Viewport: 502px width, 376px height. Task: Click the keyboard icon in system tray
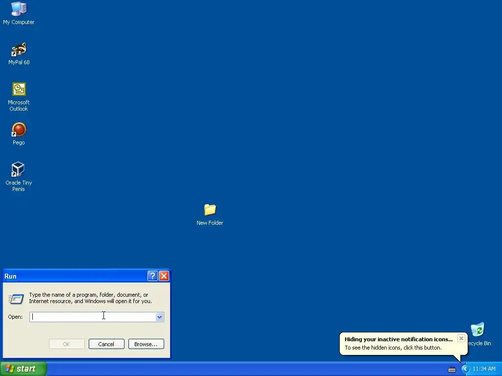(x=452, y=369)
